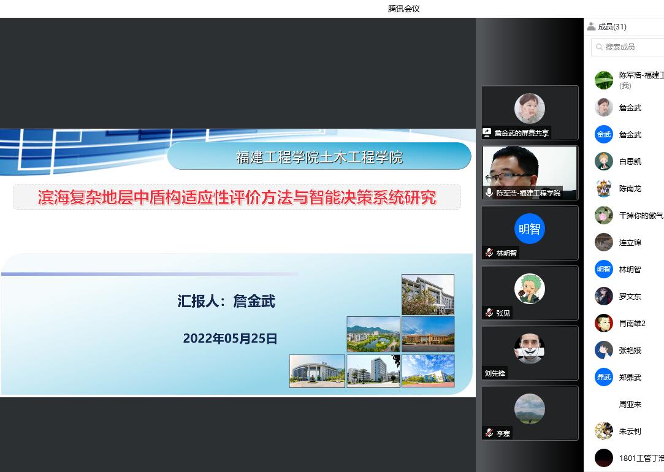Click the top campus building photo on slide
The width and height of the screenshot is (664, 472).
(x=428, y=295)
